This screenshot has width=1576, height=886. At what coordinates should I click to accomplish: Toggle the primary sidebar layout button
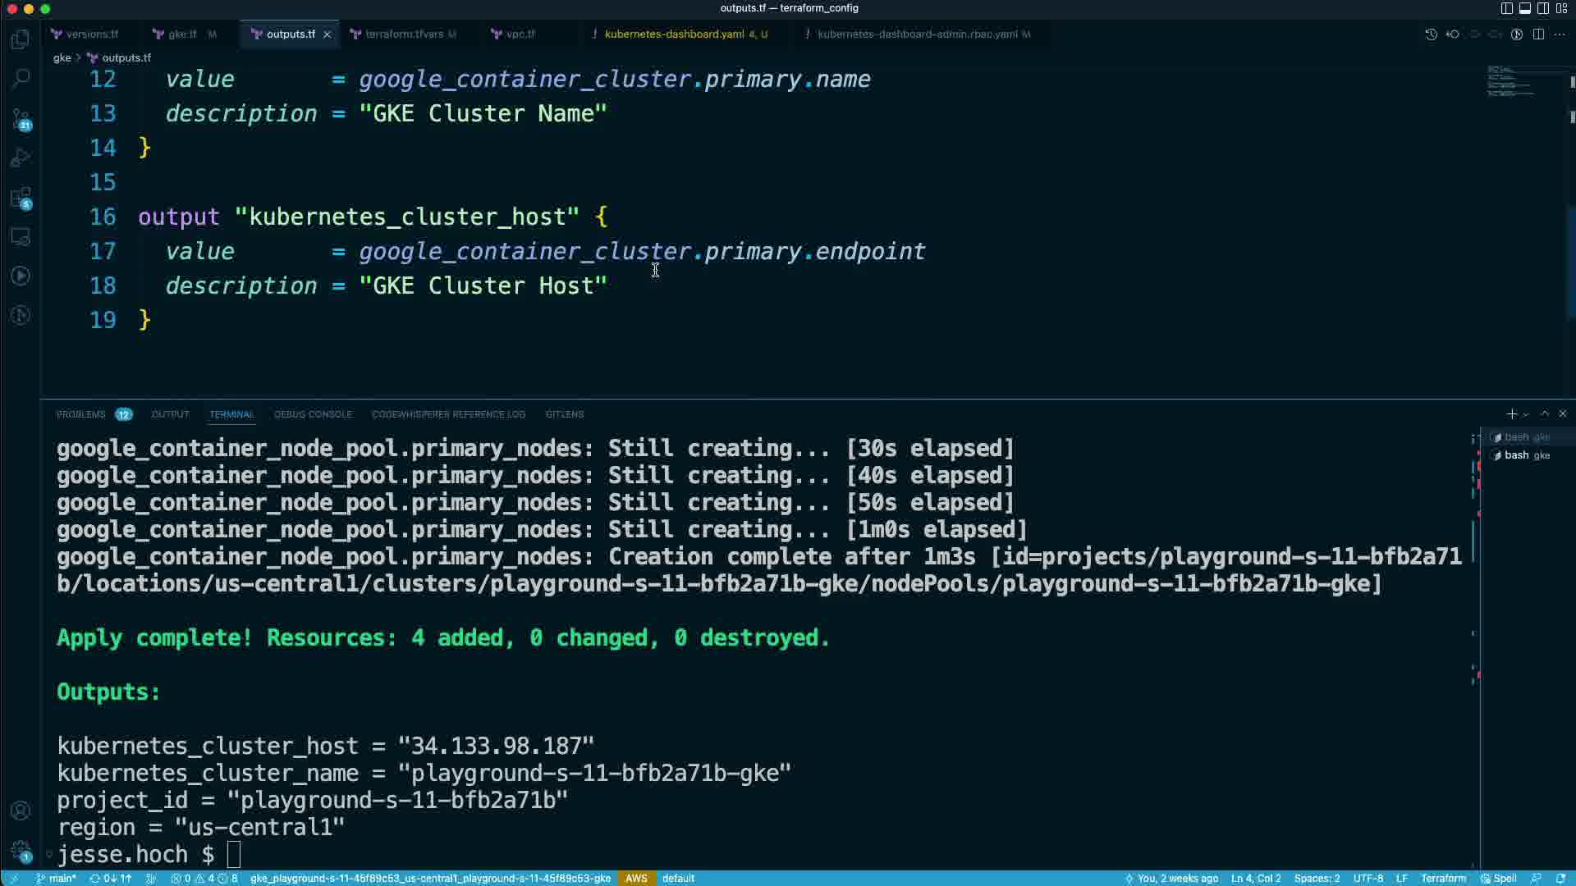pos(1506,8)
